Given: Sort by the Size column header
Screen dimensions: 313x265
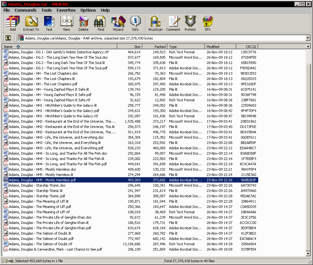Looking at the screenshot, I should (x=130, y=47).
